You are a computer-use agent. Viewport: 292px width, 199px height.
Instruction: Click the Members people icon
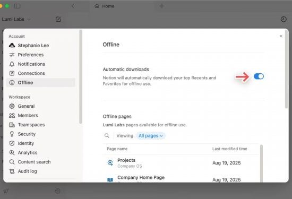[x=12, y=115]
